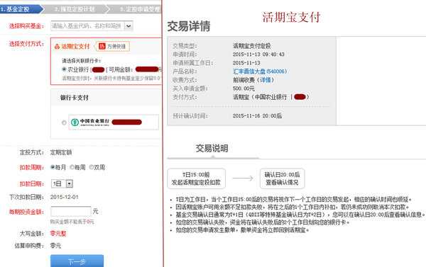The height and width of the screenshot is (267, 426).
Task: Click the 活期宝支付 flame icon
Action: coord(57,47)
